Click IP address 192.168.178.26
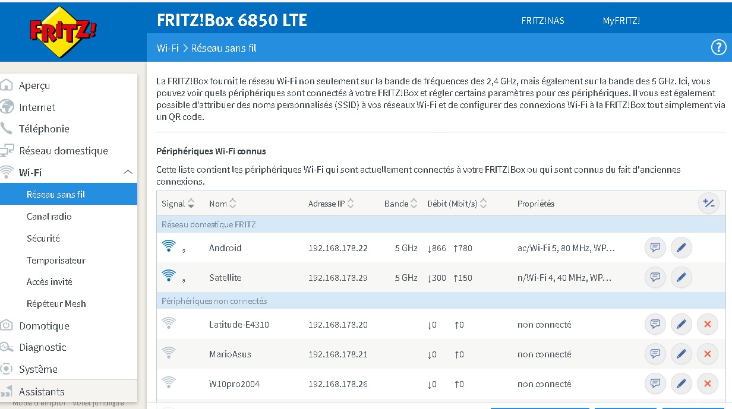This screenshot has width=732, height=409. click(x=338, y=384)
